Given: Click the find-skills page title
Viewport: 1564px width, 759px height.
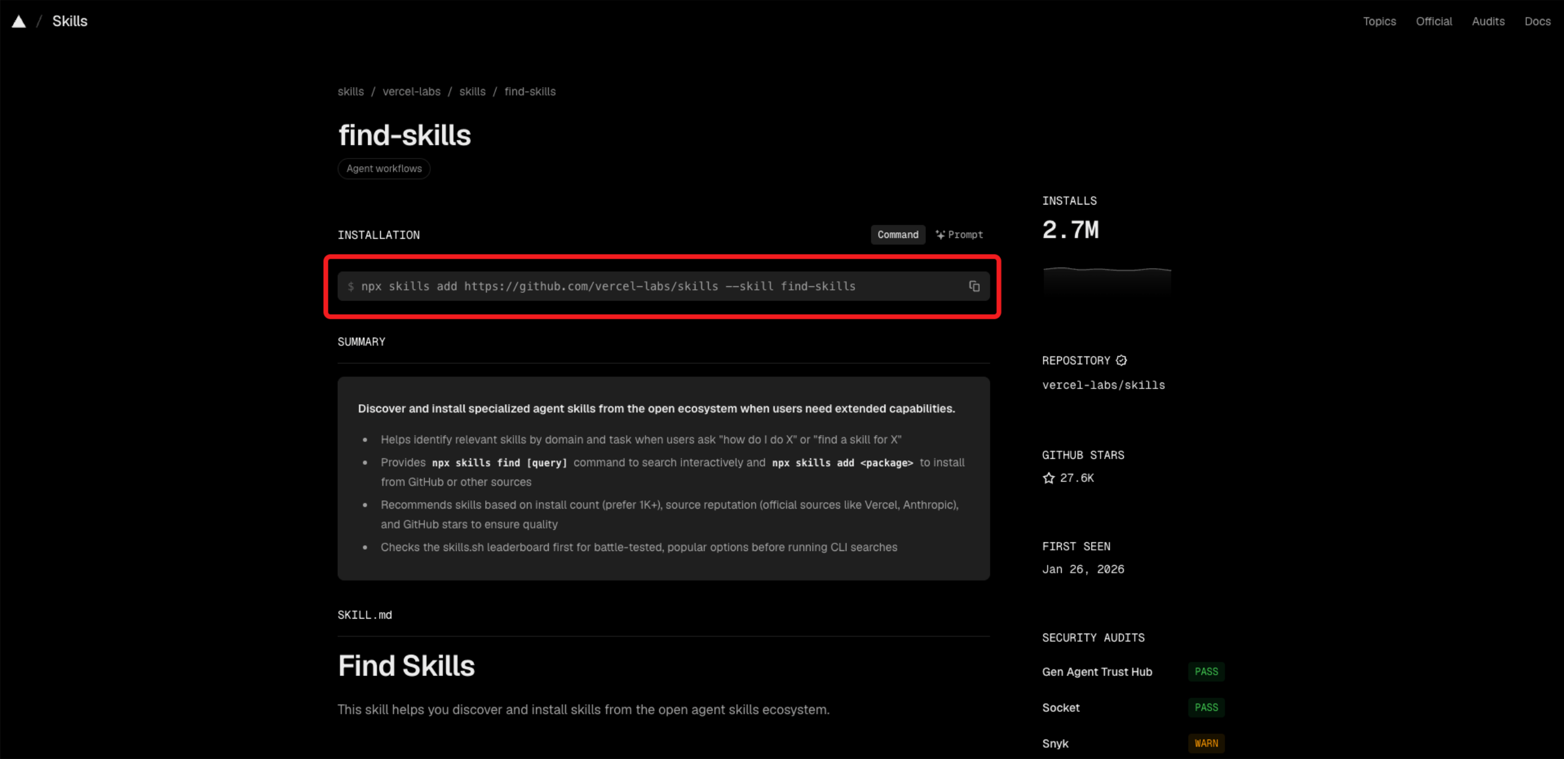Looking at the screenshot, I should 404,135.
